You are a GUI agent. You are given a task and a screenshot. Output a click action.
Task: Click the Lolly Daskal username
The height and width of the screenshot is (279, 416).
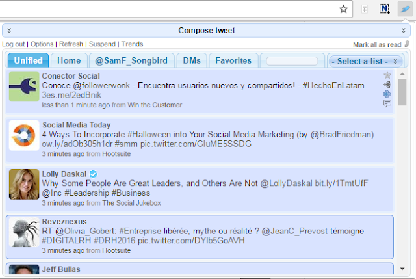click(64, 174)
